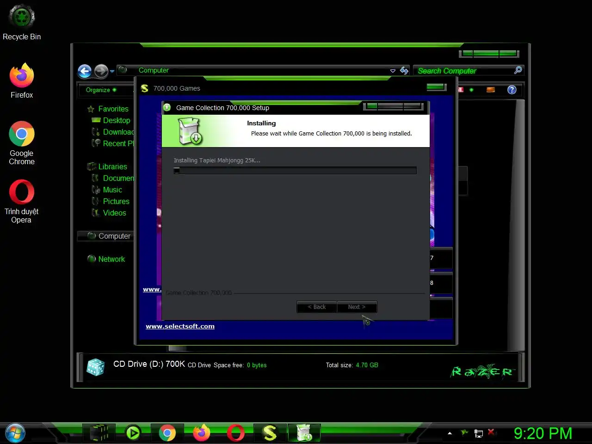Click the installation progress bar
Image resolution: width=592 pixels, height=444 pixels.
[x=295, y=171]
